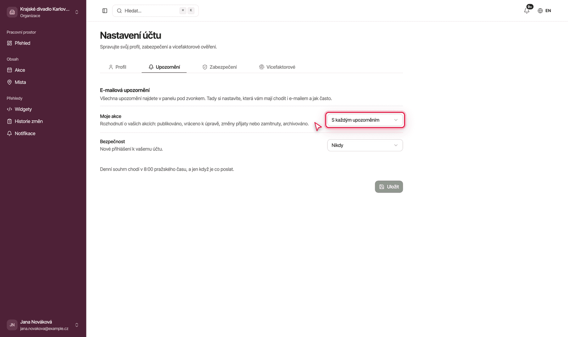
Task: Switch to the Profil tab
Action: pyautogui.click(x=117, y=67)
